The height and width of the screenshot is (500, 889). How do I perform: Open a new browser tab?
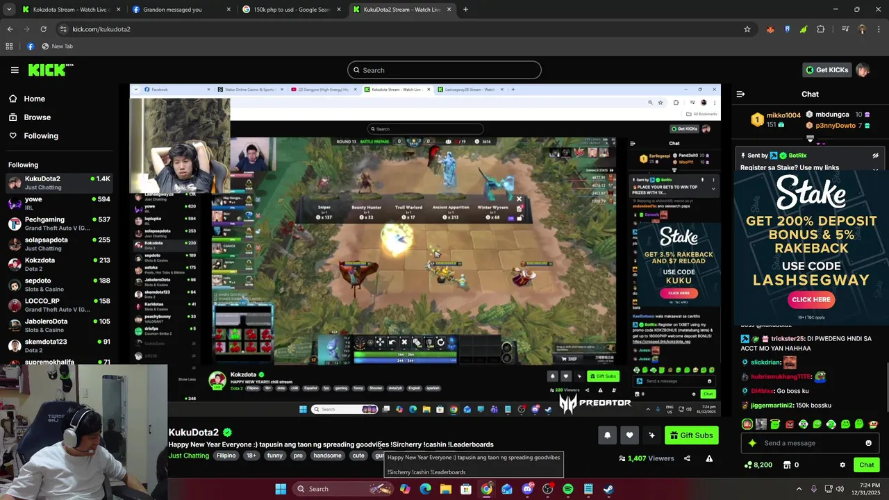tap(465, 10)
